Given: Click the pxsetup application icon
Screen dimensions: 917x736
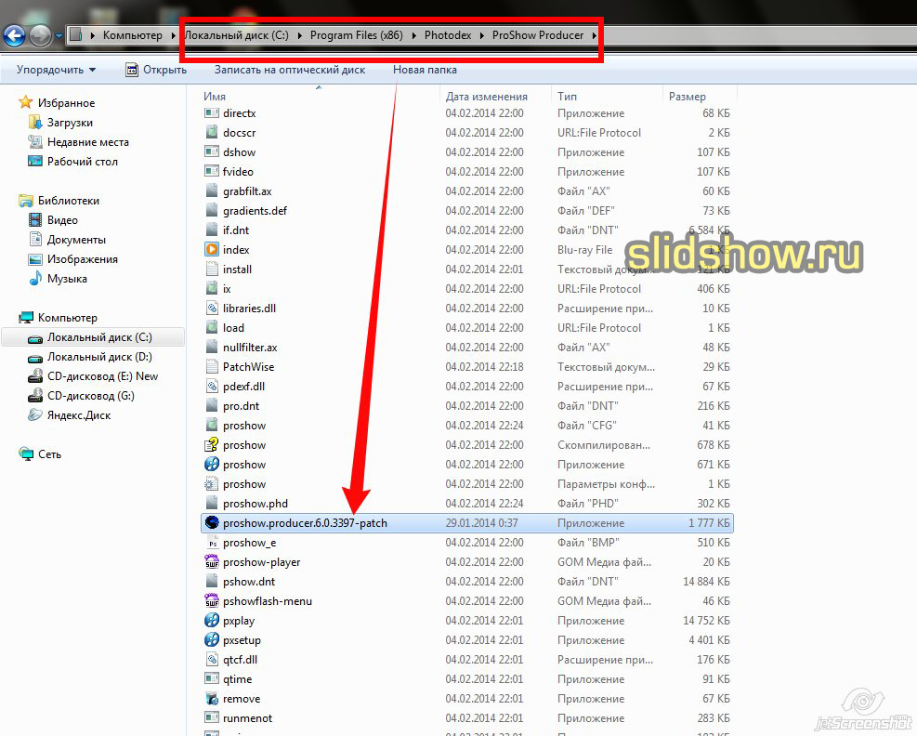Looking at the screenshot, I should click(211, 640).
